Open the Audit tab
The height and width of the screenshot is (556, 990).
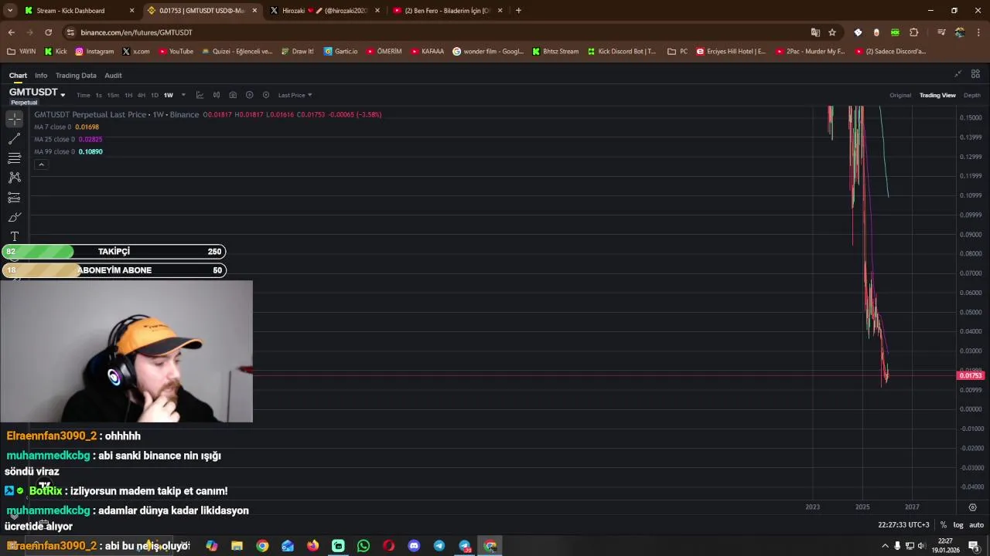[x=113, y=75]
